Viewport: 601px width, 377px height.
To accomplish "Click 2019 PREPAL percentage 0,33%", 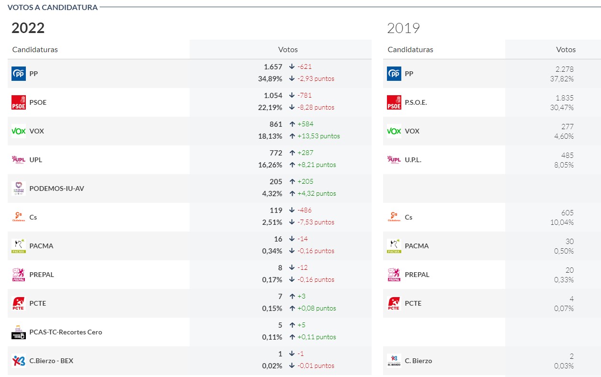I will coord(564,280).
